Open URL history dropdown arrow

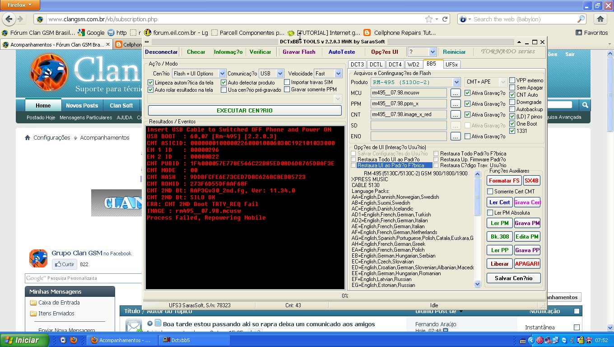click(437, 19)
